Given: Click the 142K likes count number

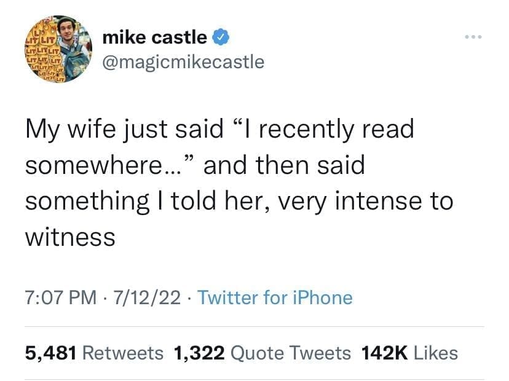Looking at the screenshot, I should coord(385,353).
